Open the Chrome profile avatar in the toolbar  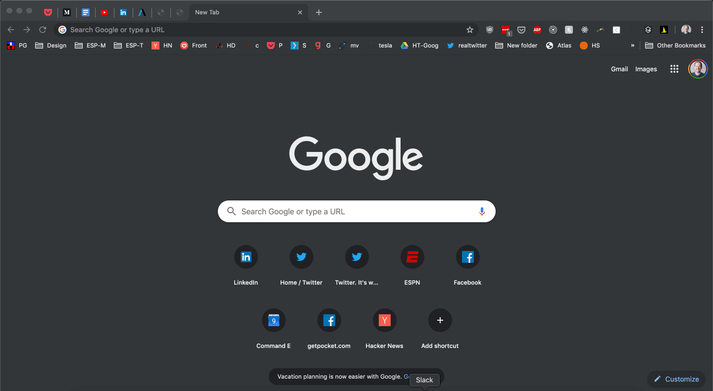coord(686,30)
